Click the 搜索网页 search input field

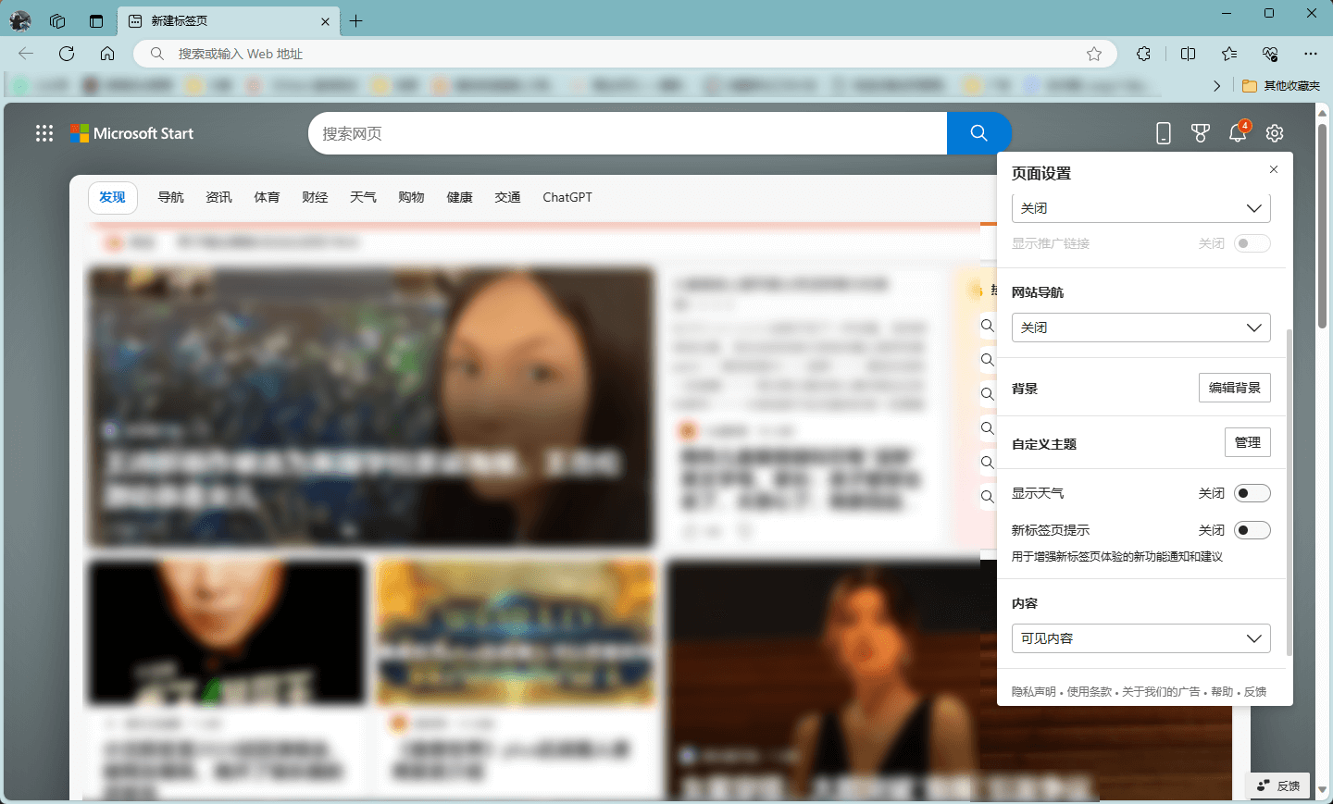(628, 133)
